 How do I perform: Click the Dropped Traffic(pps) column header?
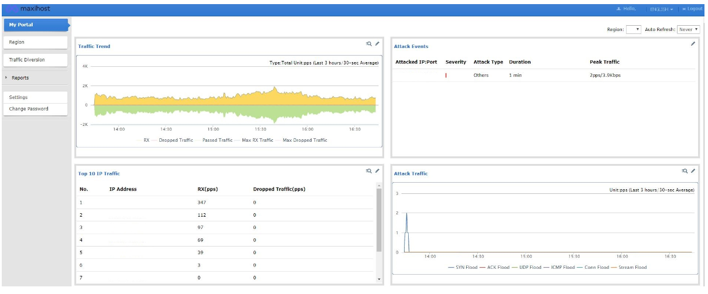(x=279, y=189)
